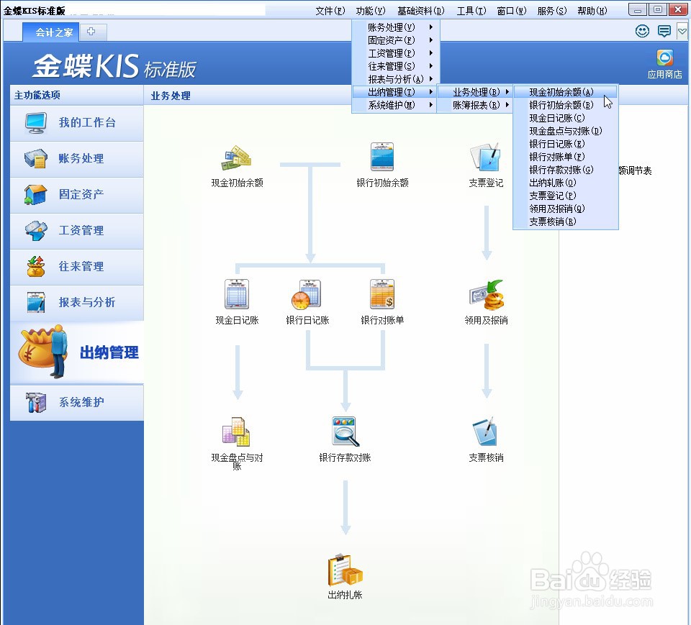Open the 支票登记 flowchart icon
The width and height of the screenshot is (691, 625).
(486, 157)
